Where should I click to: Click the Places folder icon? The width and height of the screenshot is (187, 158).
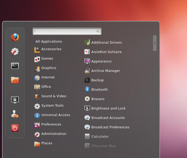click(37, 144)
